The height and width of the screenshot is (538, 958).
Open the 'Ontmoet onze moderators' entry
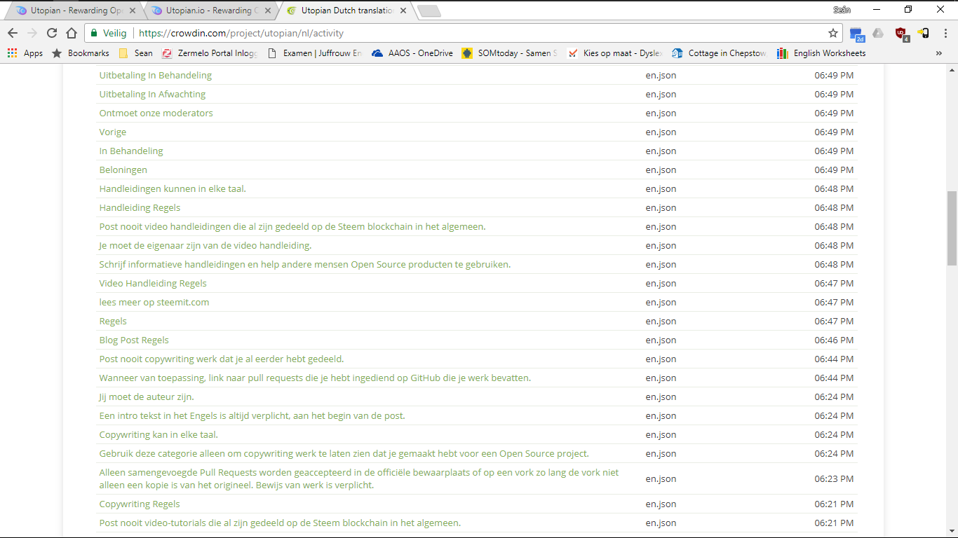point(156,113)
